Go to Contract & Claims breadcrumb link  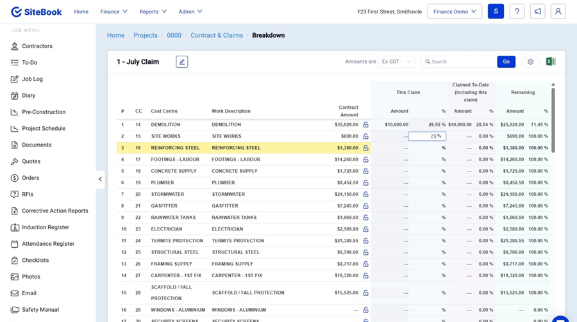[x=217, y=35]
